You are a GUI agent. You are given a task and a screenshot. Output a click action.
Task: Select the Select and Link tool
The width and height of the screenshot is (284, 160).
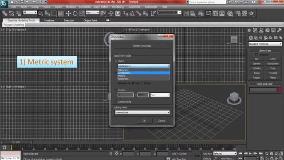click(5, 13)
